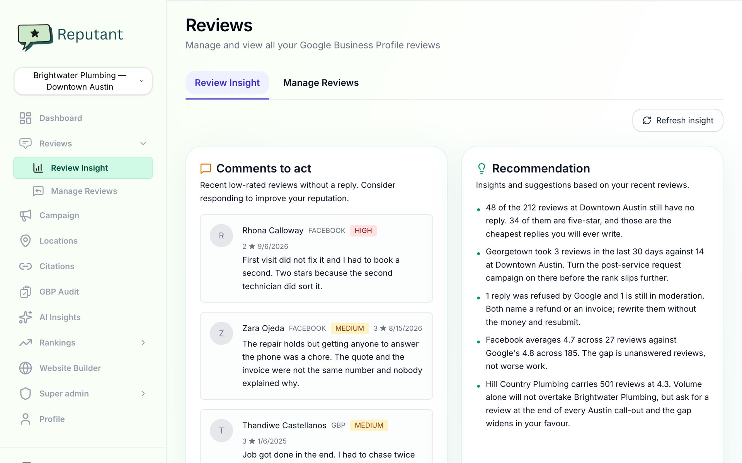Click the GBP source label

(338, 425)
